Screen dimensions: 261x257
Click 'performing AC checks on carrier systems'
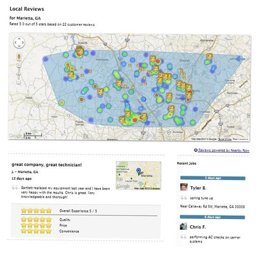pyautogui.click(x=215, y=239)
